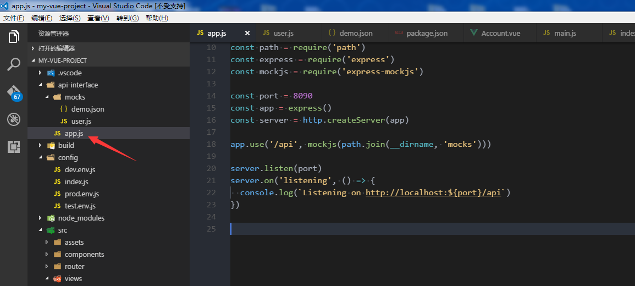Close the app.js editor tab
The image size is (635, 286).
pyautogui.click(x=247, y=33)
